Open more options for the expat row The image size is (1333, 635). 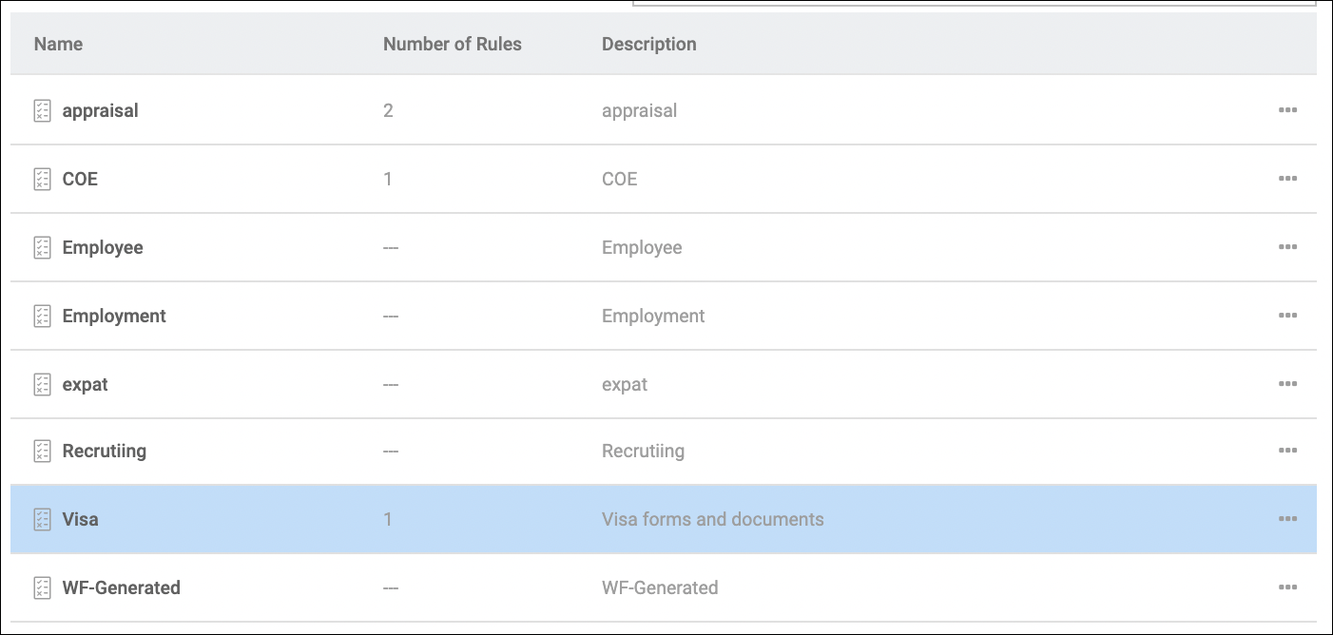pyautogui.click(x=1287, y=384)
